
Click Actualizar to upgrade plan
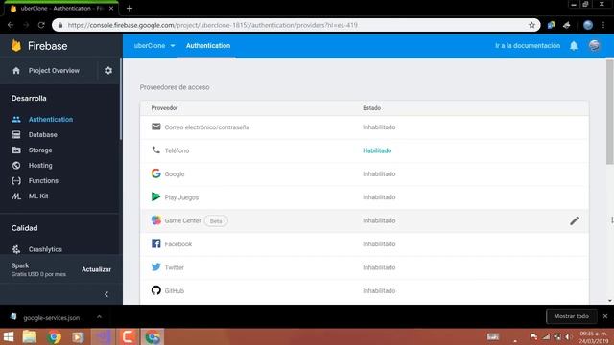(96, 269)
